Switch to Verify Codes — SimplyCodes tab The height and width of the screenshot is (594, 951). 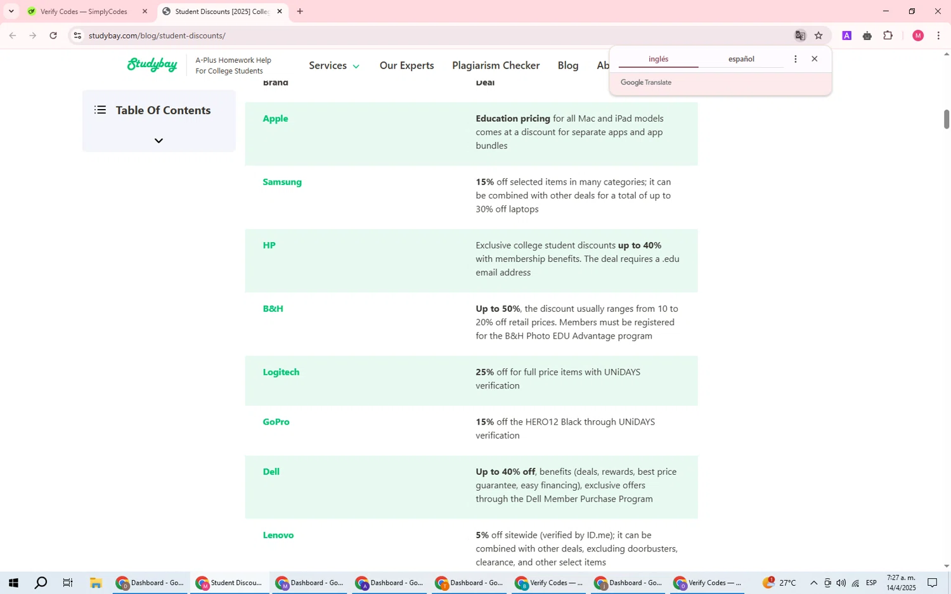84,11
